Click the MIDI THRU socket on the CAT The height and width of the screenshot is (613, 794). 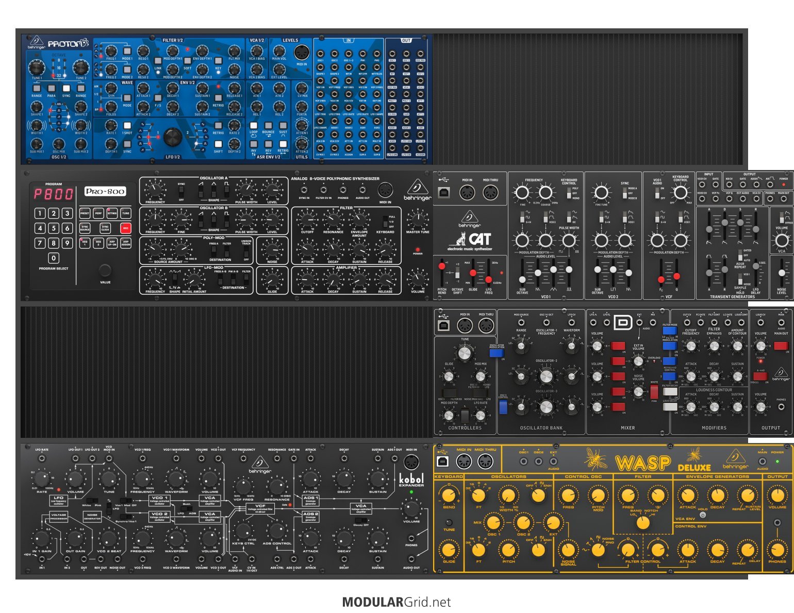point(490,192)
